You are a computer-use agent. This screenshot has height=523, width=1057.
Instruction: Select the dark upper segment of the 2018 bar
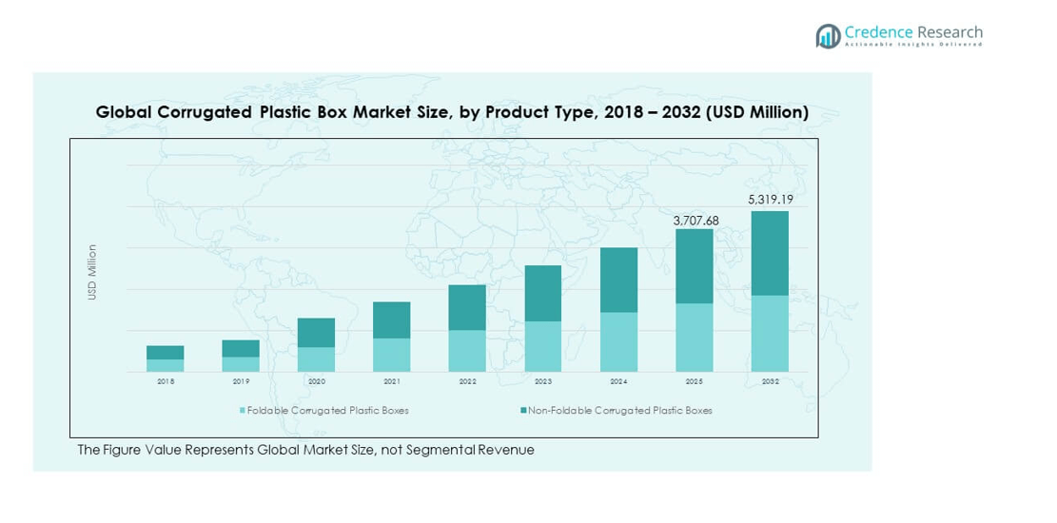(x=166, y=352)
